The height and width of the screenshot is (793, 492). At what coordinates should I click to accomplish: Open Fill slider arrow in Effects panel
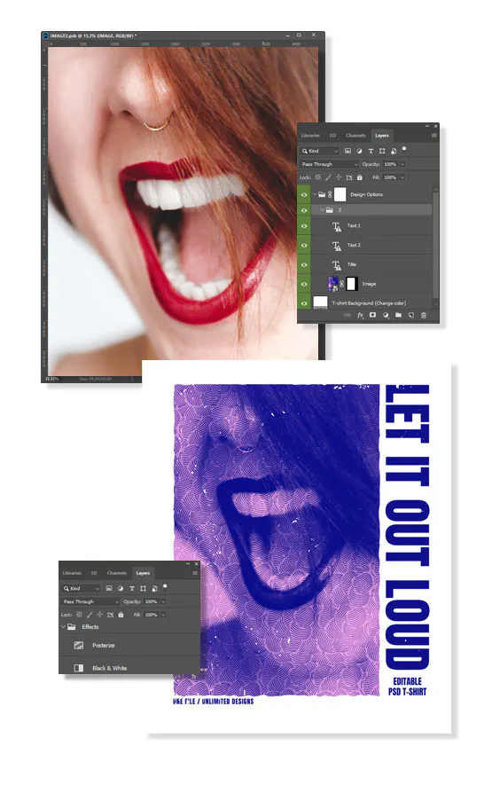(163, 615)
